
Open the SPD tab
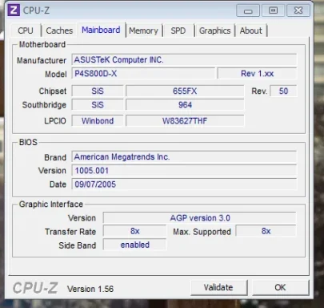pos(178,30)
